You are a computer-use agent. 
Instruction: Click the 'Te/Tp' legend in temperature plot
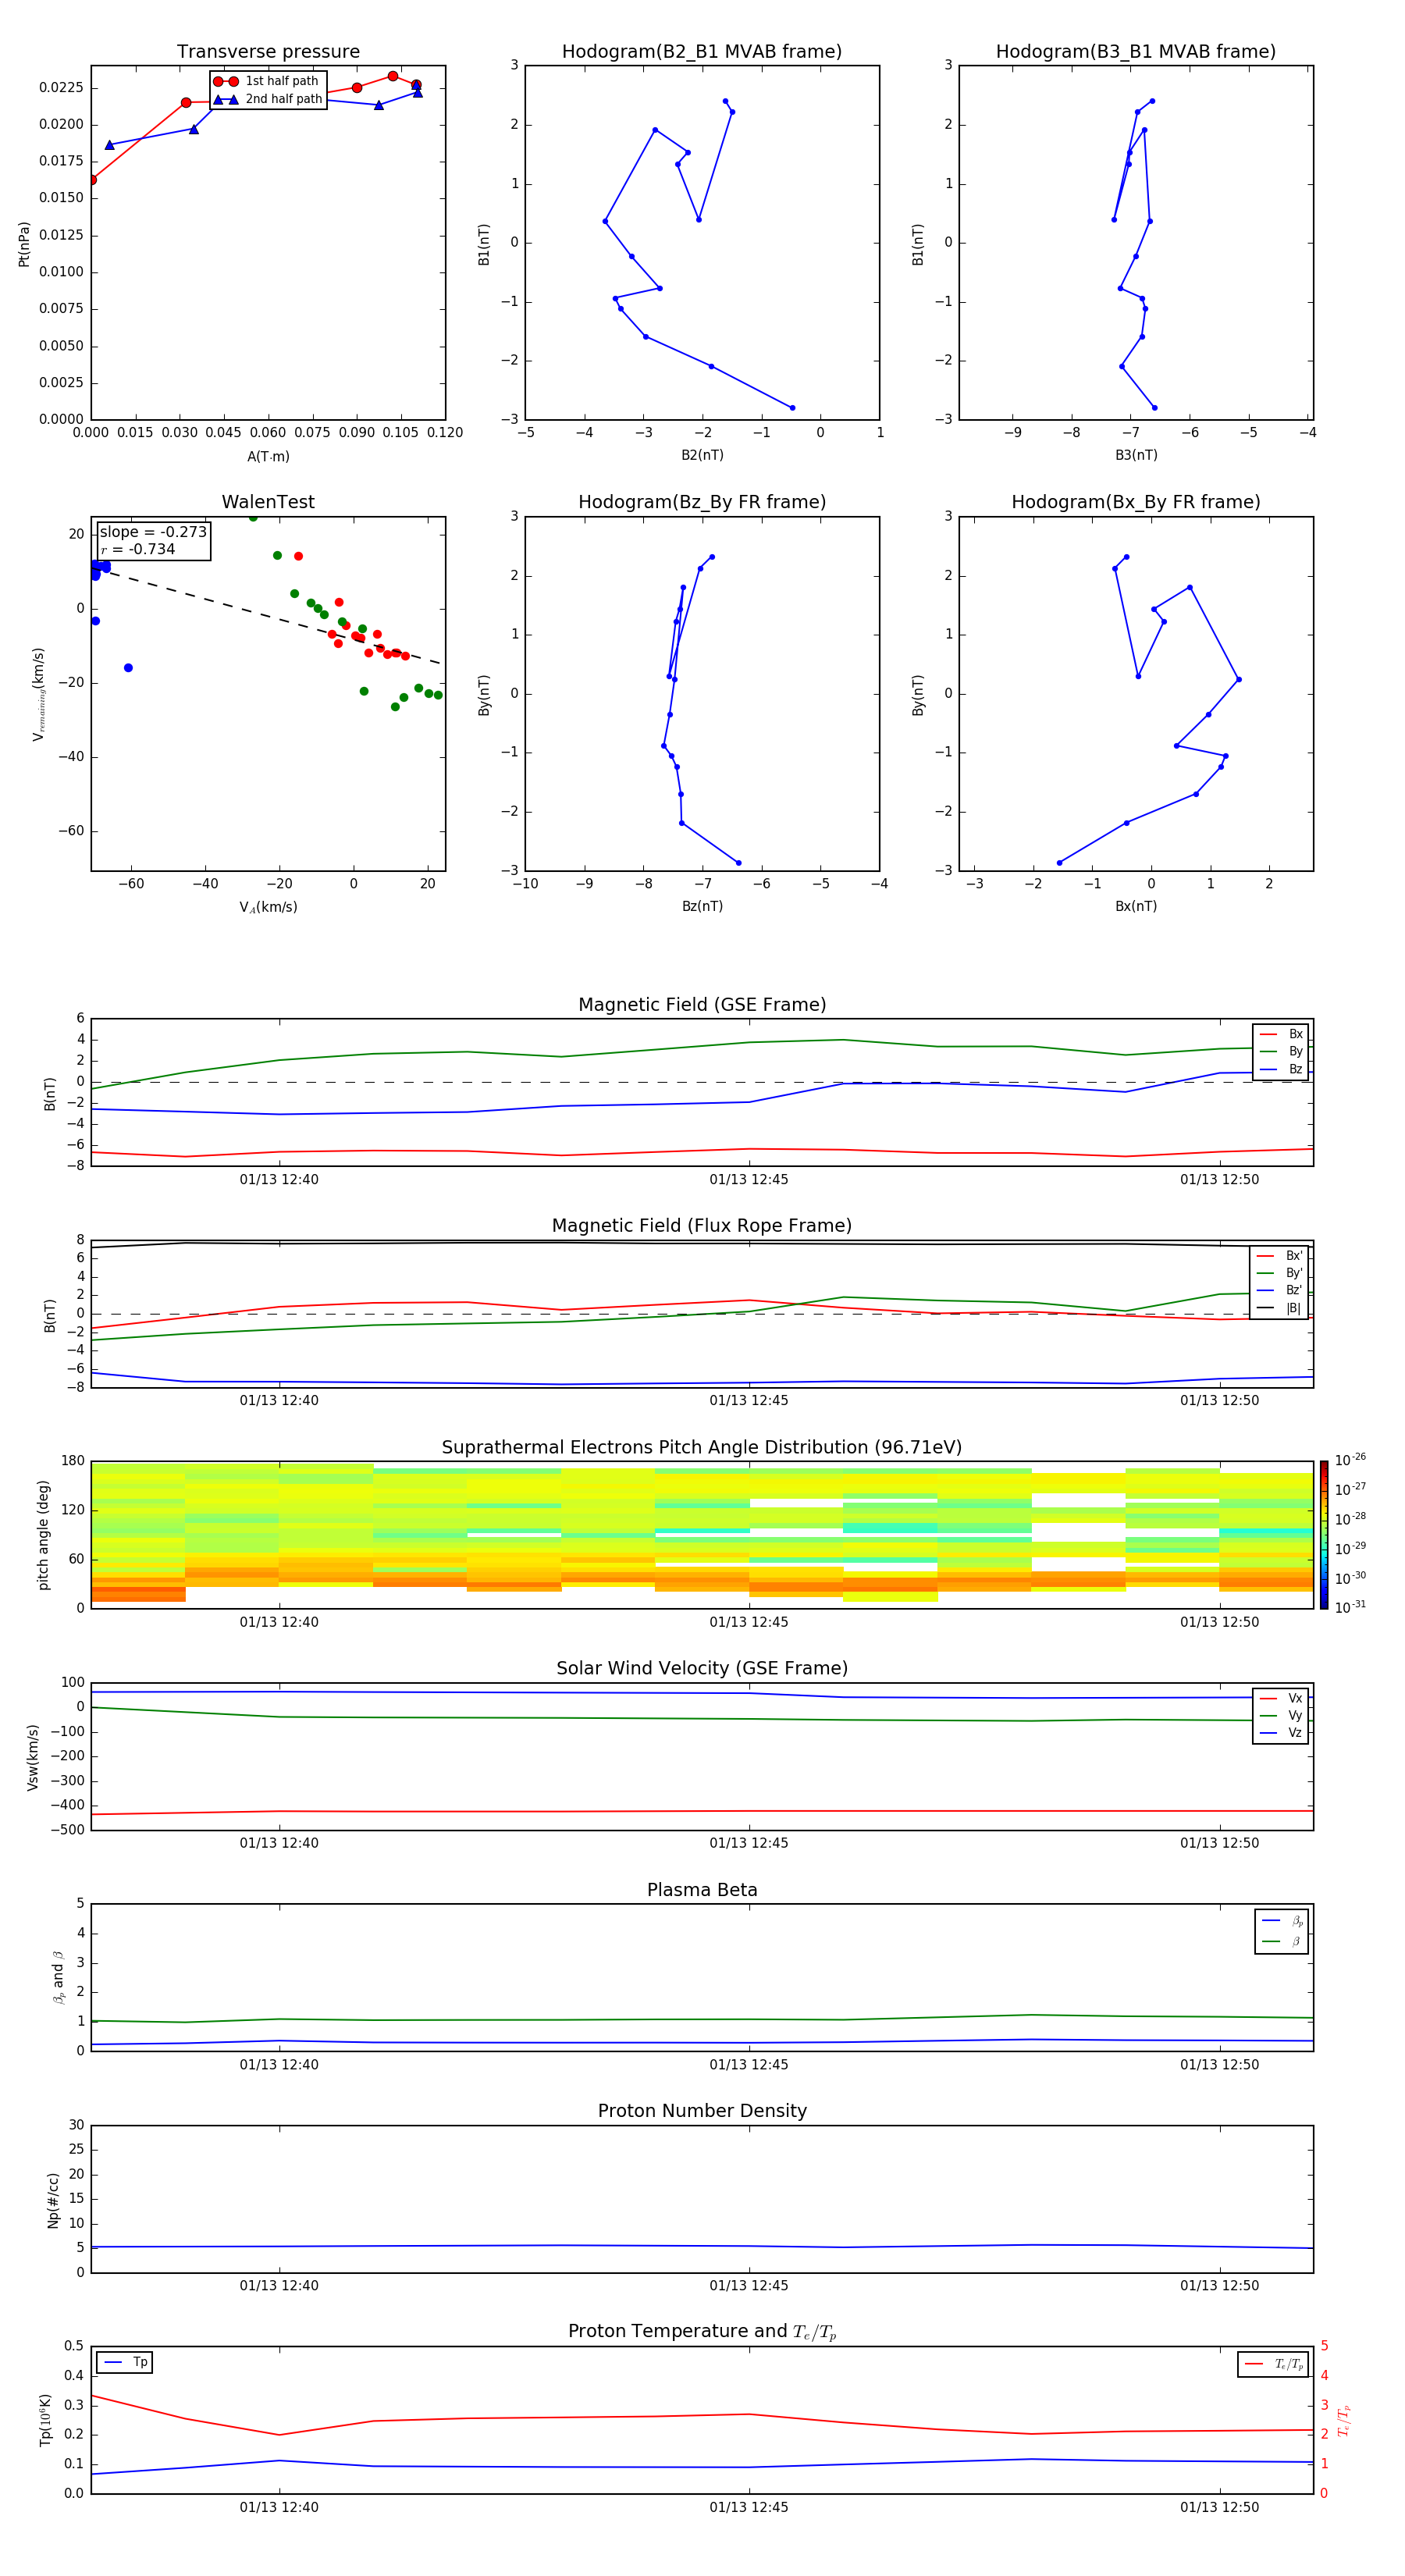pos(1274,2364)
